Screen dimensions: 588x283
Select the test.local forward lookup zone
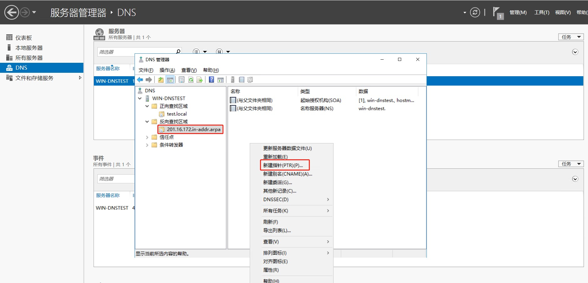point(177,114)
